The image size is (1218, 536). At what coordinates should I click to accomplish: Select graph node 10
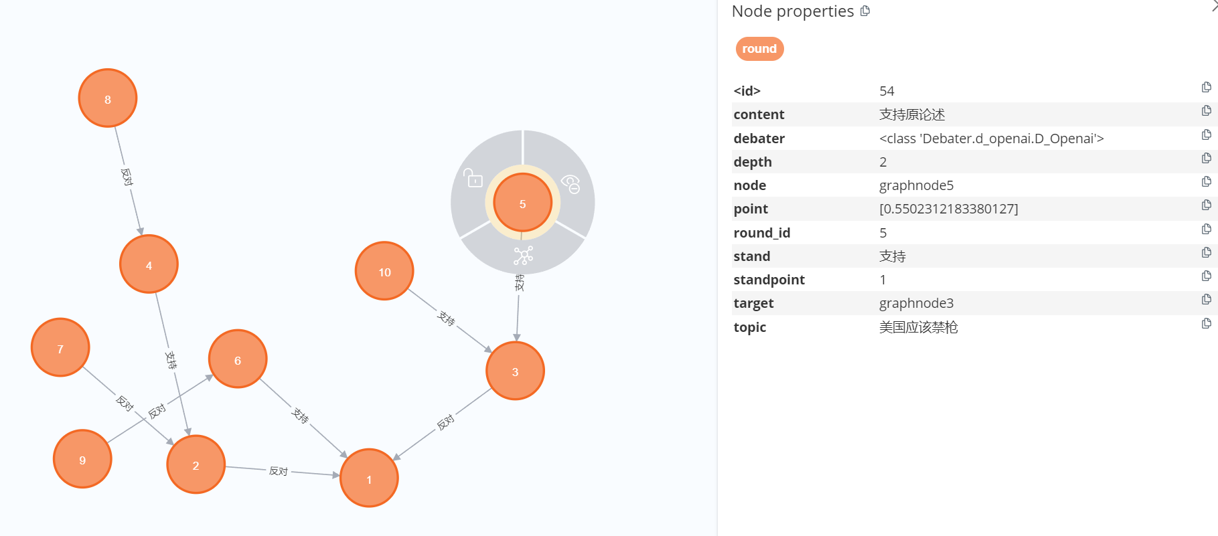384,272
